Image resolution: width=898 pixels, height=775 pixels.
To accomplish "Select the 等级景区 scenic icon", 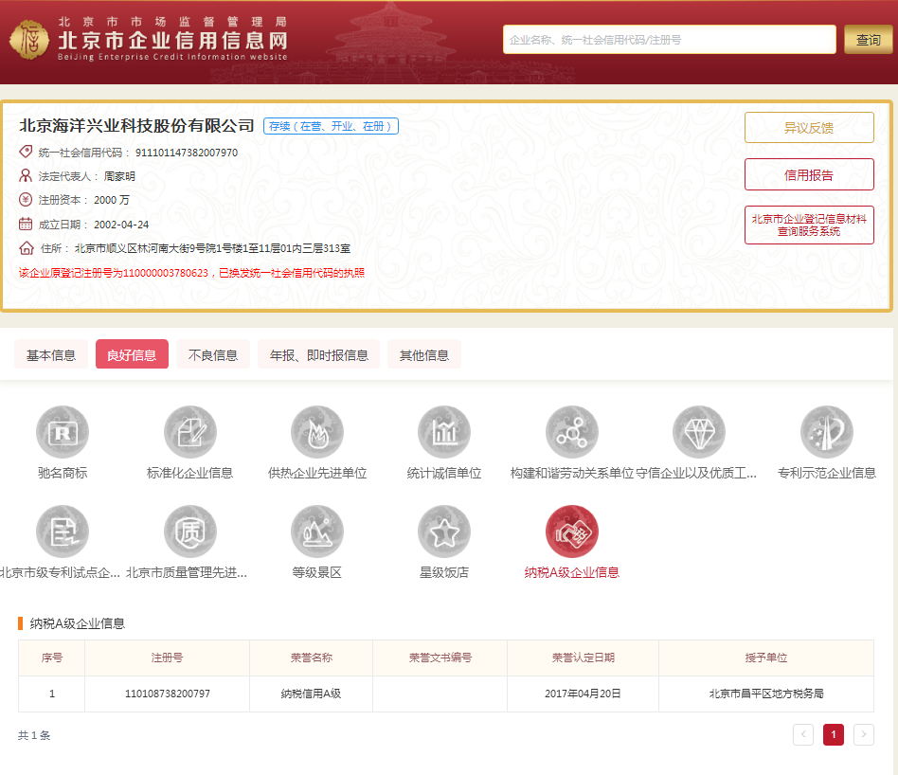I will (317, 532).
